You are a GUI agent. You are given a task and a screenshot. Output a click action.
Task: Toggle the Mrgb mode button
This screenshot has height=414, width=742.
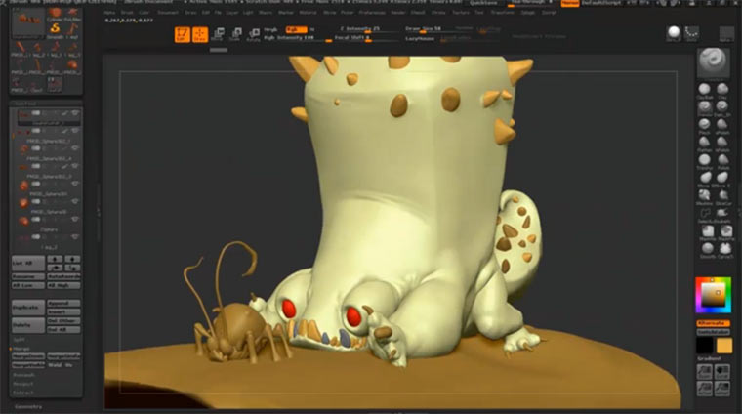[x=270, y=29]
